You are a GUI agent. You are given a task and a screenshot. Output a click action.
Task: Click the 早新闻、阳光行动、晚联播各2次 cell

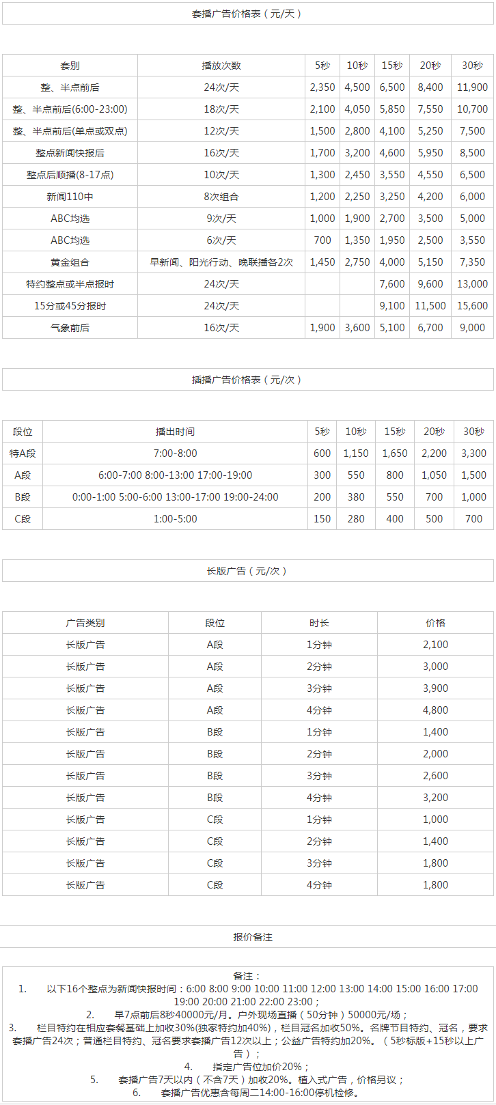point(221,262)
